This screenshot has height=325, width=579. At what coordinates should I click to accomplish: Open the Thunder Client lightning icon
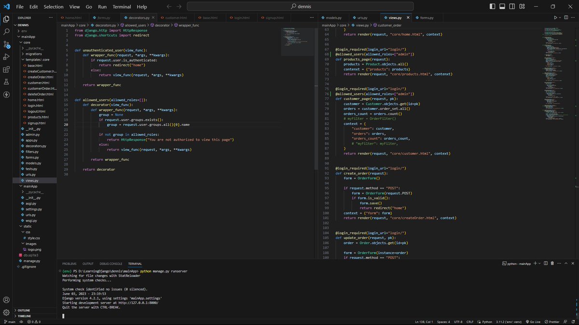6,94
